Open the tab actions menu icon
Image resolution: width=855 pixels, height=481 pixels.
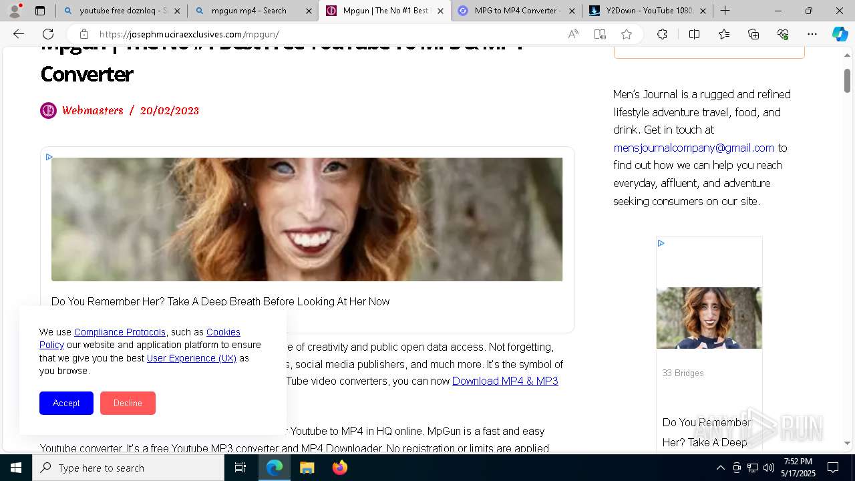pyautogui.click(x=40, y=11)
